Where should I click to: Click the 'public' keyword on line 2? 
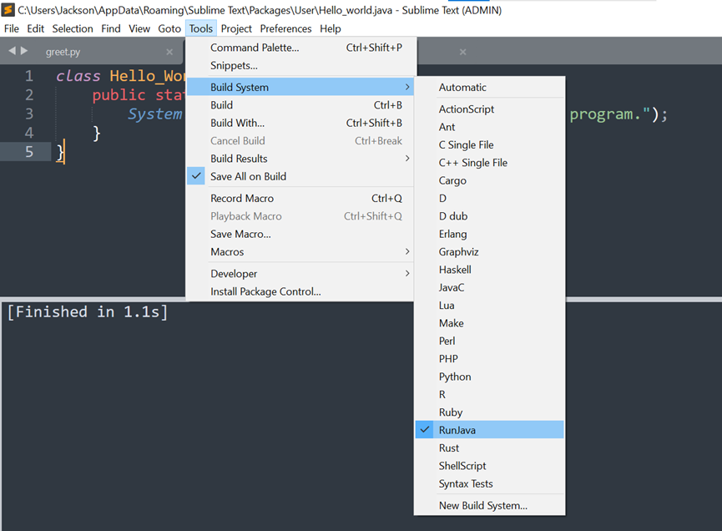(119, 95)
